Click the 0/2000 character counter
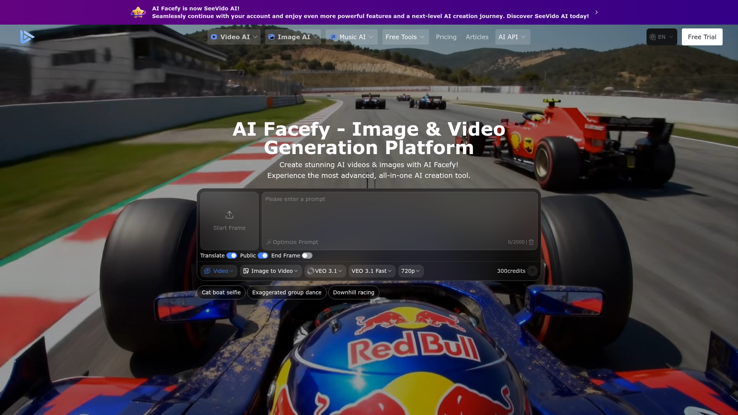Image resolution: width=738 pixels, height=415 pixels. (x=516, y=242)
